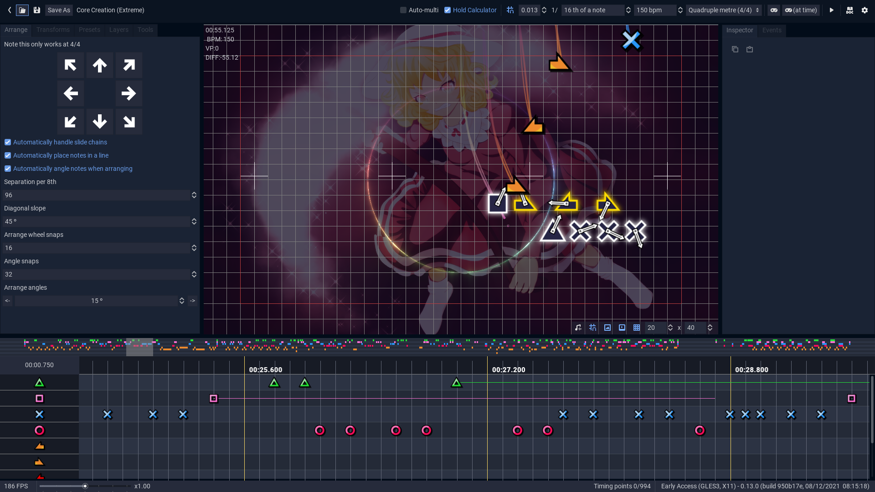Click the right arrange arrow
This screenshot has height=492, width=875.
(x=129, y=93)
